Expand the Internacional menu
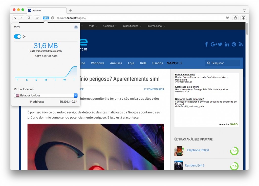This screenshot has height=186, width=259. click(x=156, y=26)
